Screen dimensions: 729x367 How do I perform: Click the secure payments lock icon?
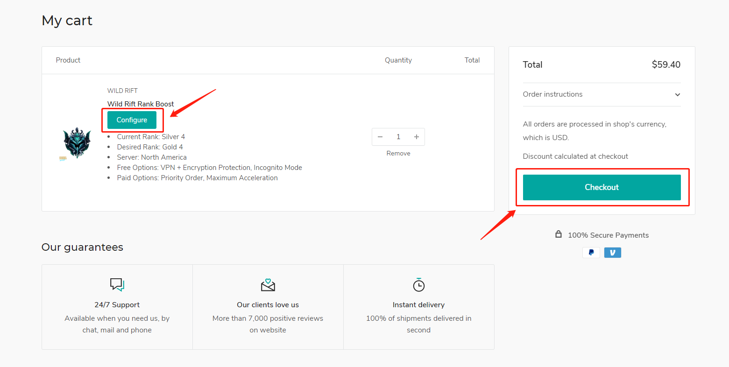point(558,234)
